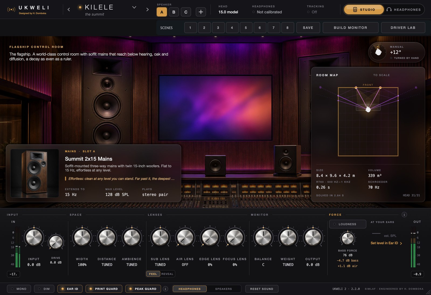The height and width of the screenshot is (295, 431).
Task: Click Summit 2x15 Mains speaker thumbnail
Action: coord(35,173)
